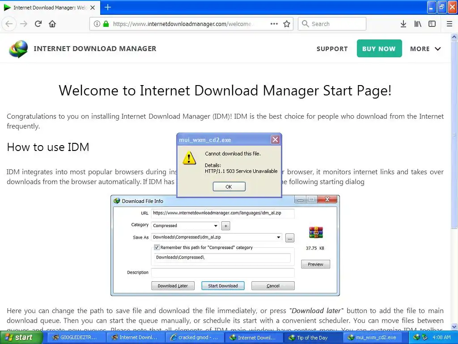Click the 37.75 KB file size text

tap(315, 248)
